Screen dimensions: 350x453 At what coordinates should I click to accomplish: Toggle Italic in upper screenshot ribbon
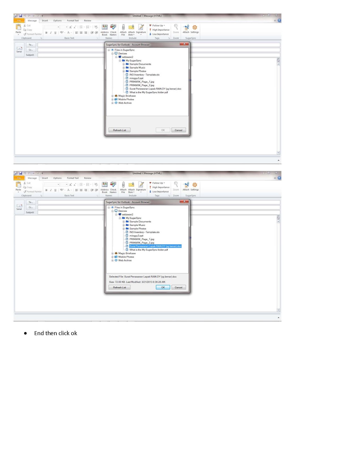(51, 33)
